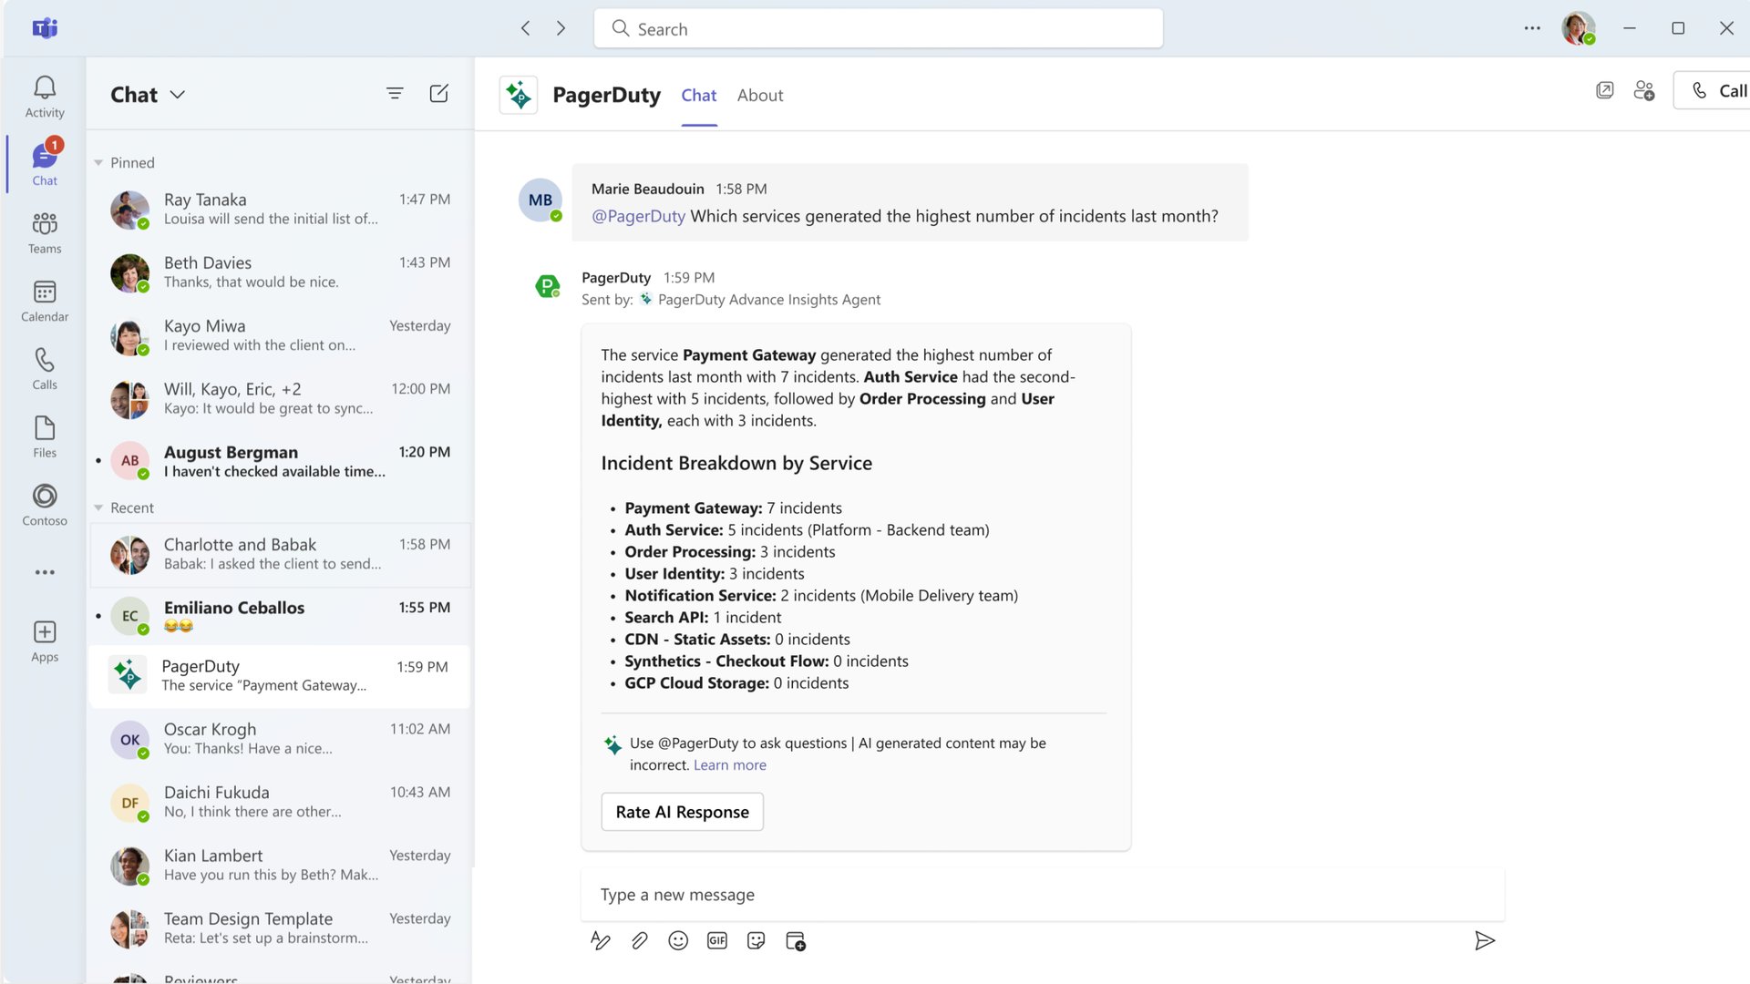
Task: Collapse the Recent section
Action: tap(98, 508)
